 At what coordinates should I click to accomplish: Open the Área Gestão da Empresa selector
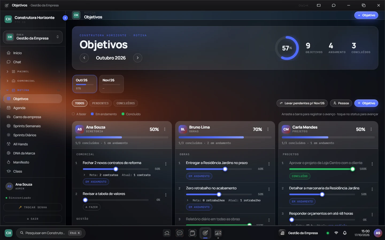pos(33,37)
